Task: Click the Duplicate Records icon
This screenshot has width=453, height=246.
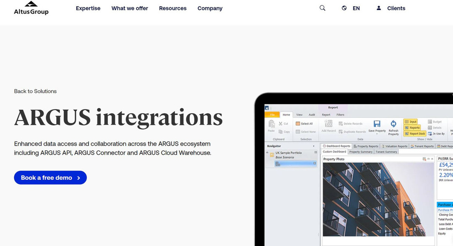Action: click(x=341, y=132)
